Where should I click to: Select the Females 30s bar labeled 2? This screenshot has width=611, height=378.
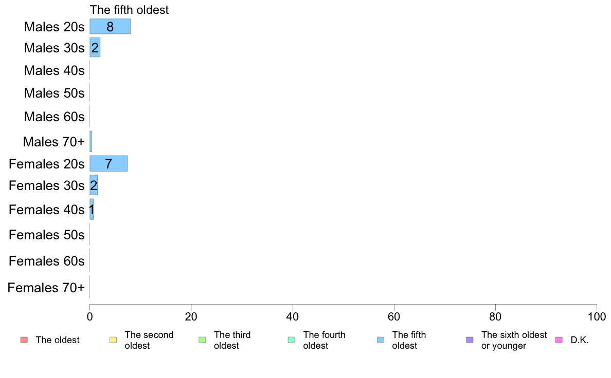[94, 185]
